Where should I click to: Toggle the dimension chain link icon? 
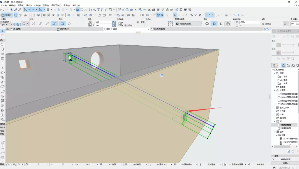point(114,24)
